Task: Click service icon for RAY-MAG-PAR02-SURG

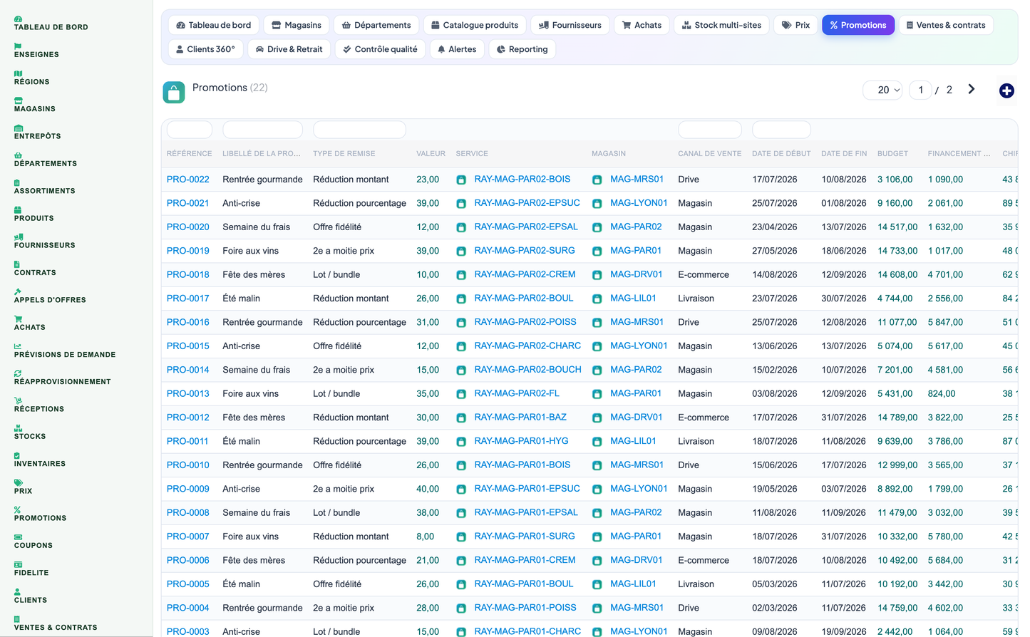Action: click(x=461, y=252)
